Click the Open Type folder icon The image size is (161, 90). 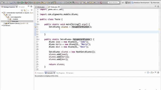(x=42, y=2)
